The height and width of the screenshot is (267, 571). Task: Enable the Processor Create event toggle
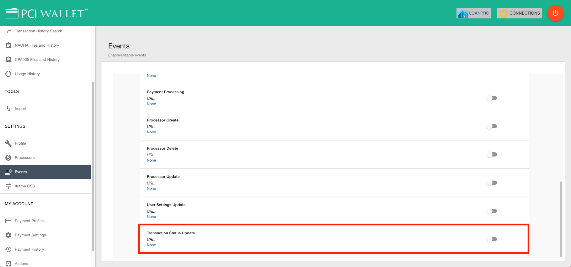pyautogui.click(x=492, y=126)
